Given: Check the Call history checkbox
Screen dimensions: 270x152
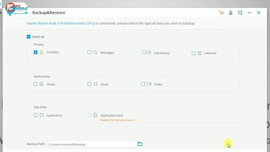Looking at the screenshot, I should pos(144,52).
